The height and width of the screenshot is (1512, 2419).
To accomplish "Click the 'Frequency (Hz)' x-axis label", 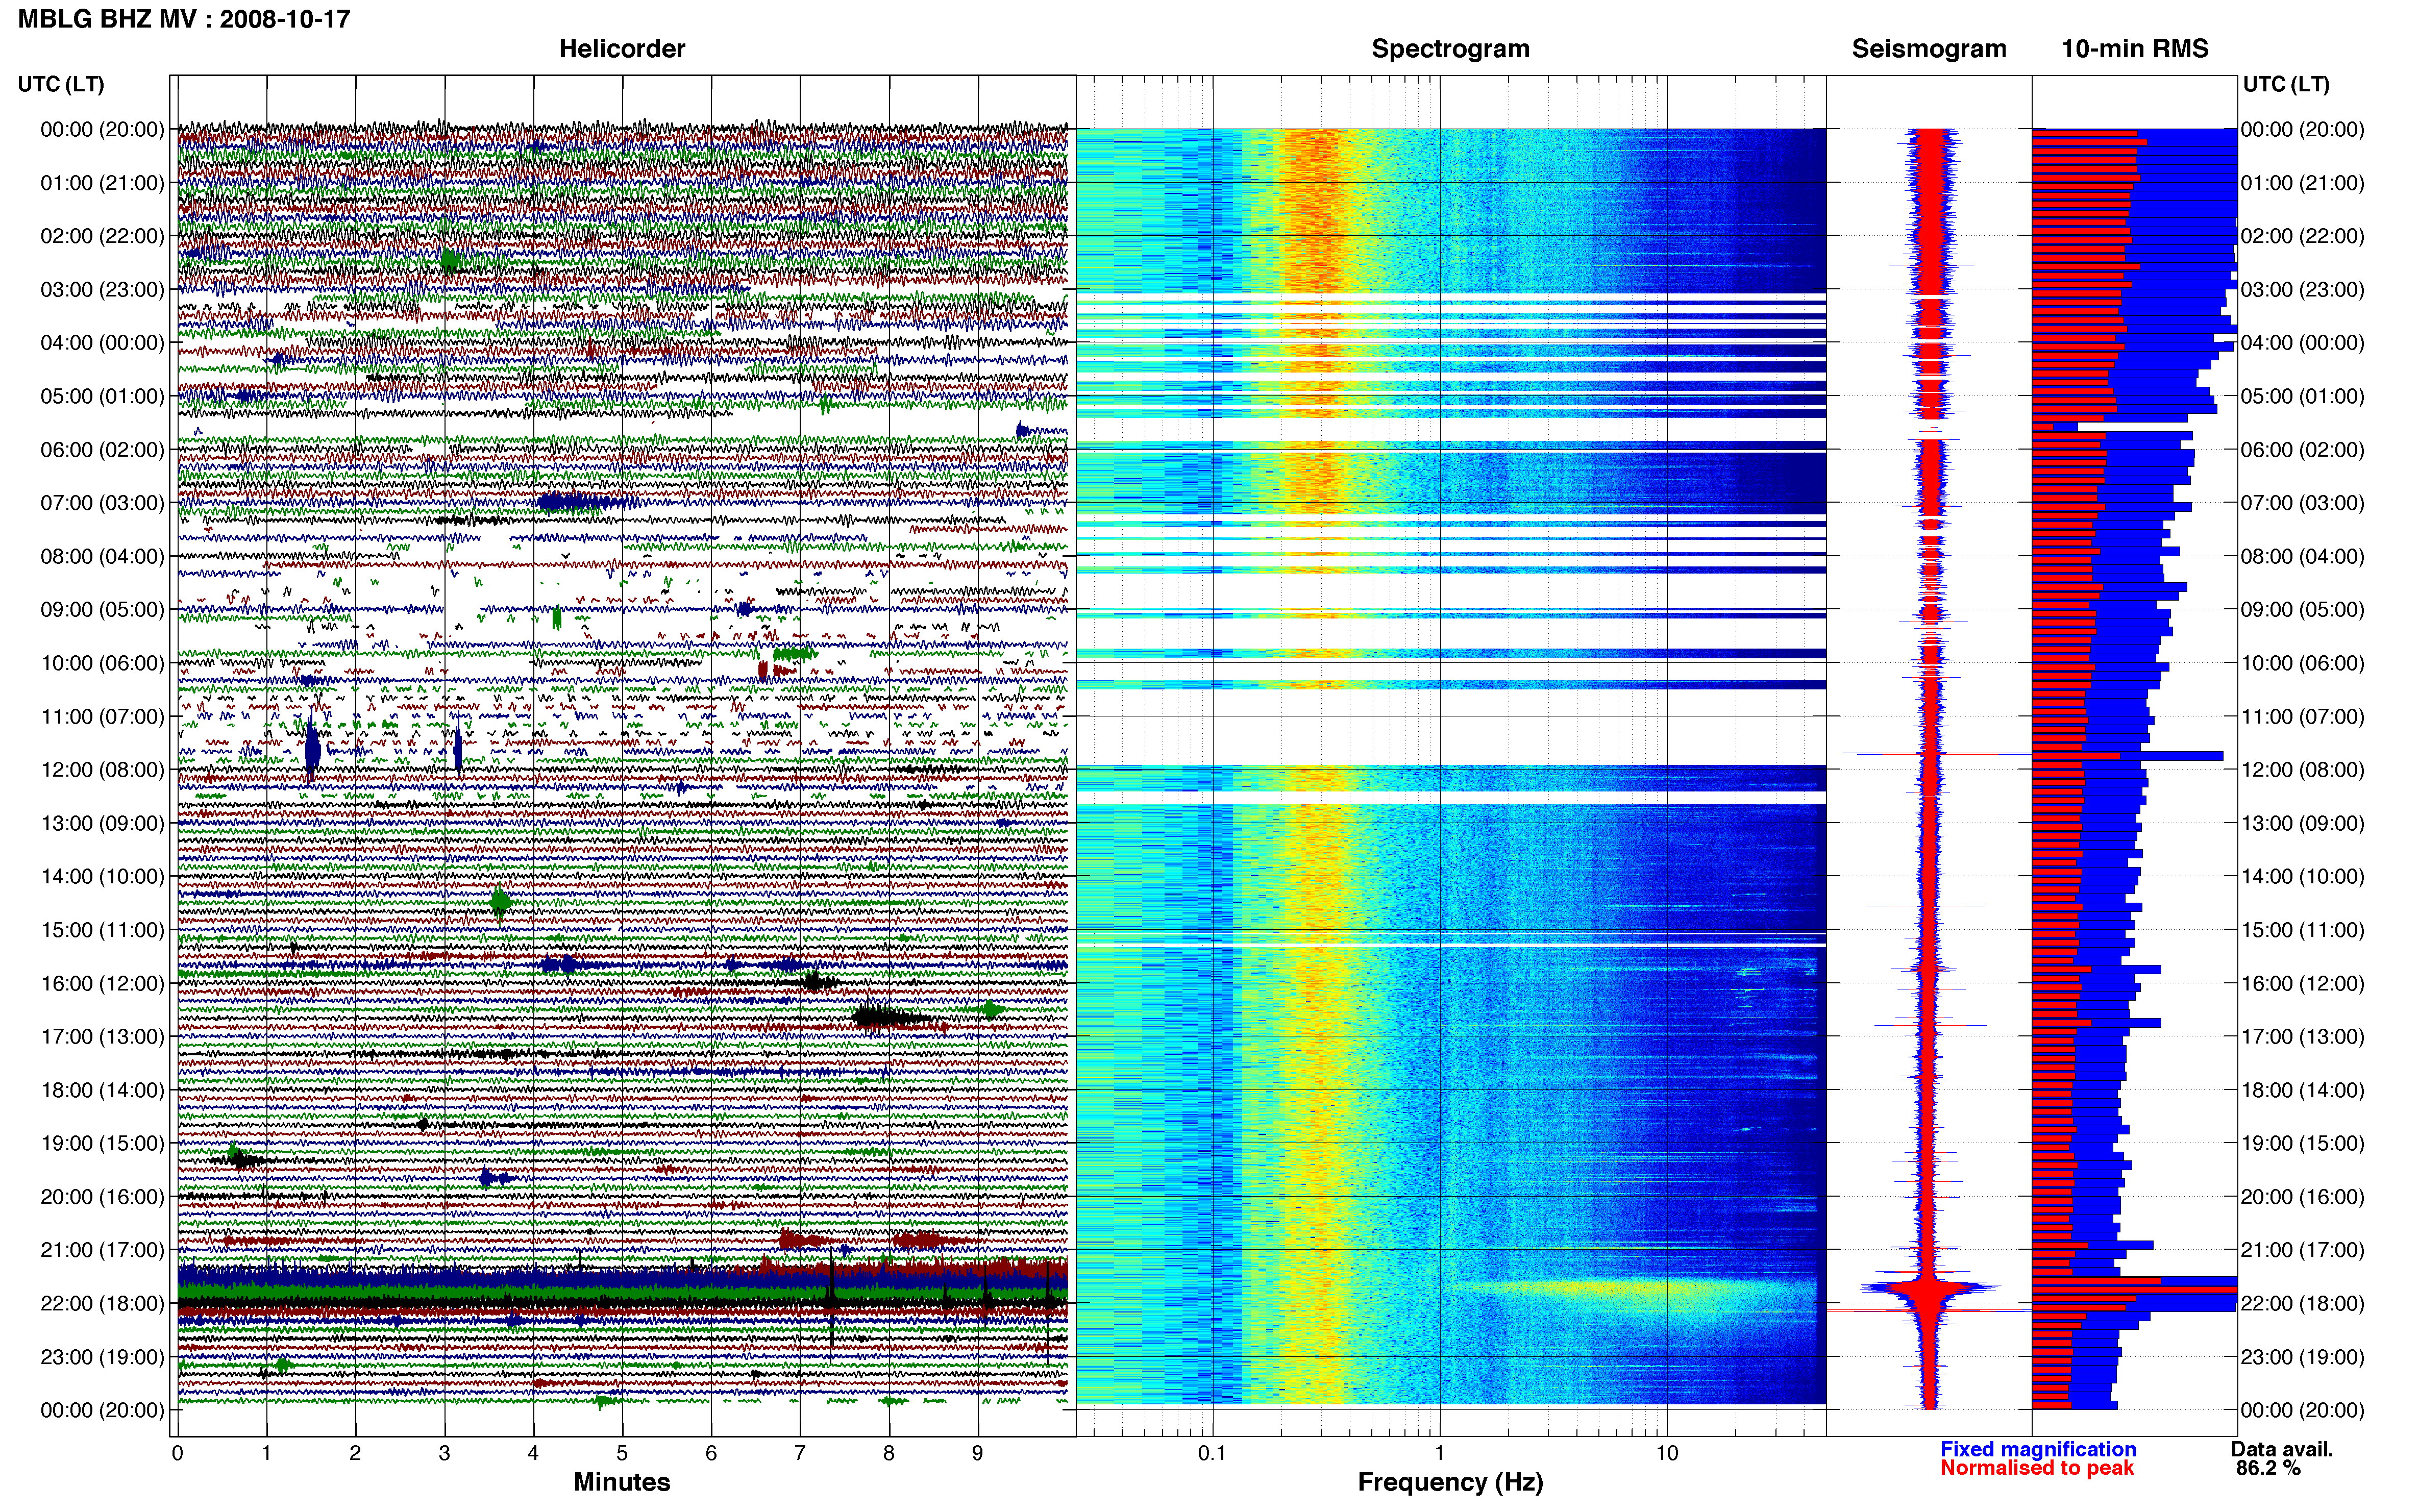I will click(1450, 1482).
